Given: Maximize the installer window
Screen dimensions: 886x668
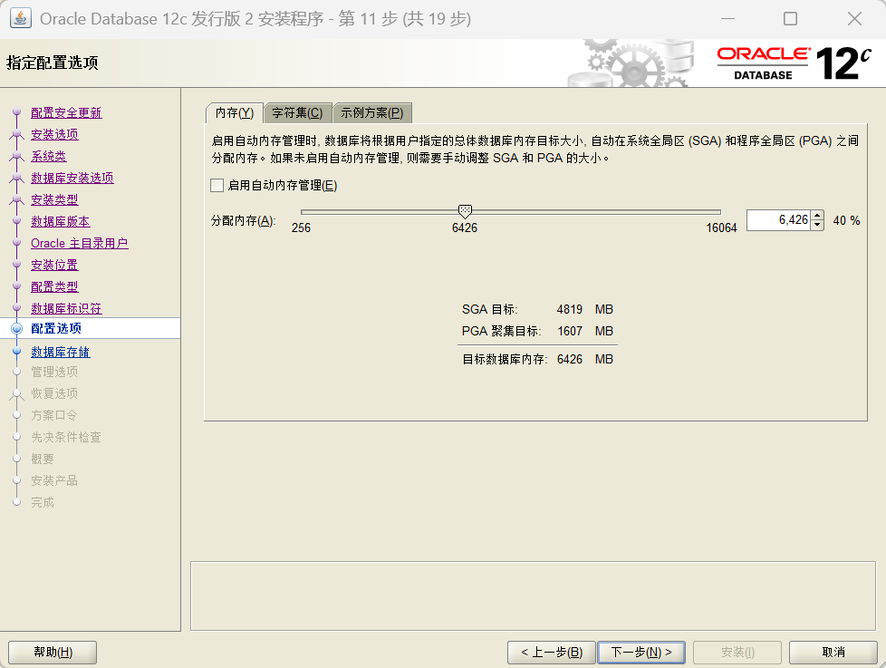Looking at the screenshot, I should 791,19.
